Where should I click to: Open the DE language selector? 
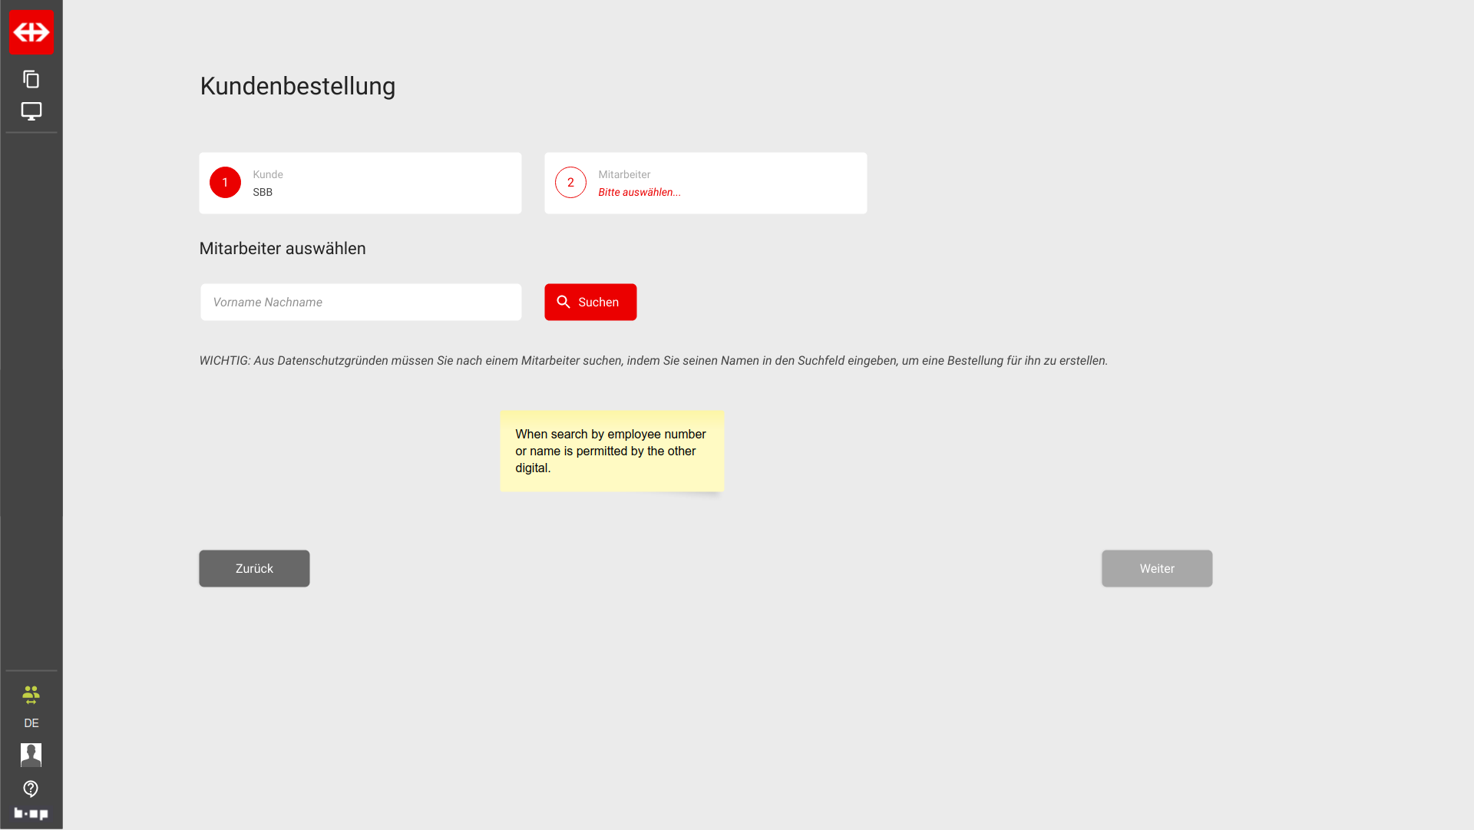(x=31, y=723)
